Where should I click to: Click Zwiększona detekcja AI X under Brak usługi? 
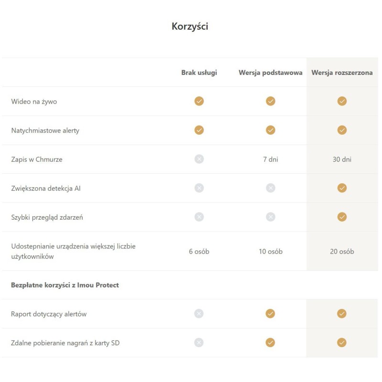(x=199, y=188)
